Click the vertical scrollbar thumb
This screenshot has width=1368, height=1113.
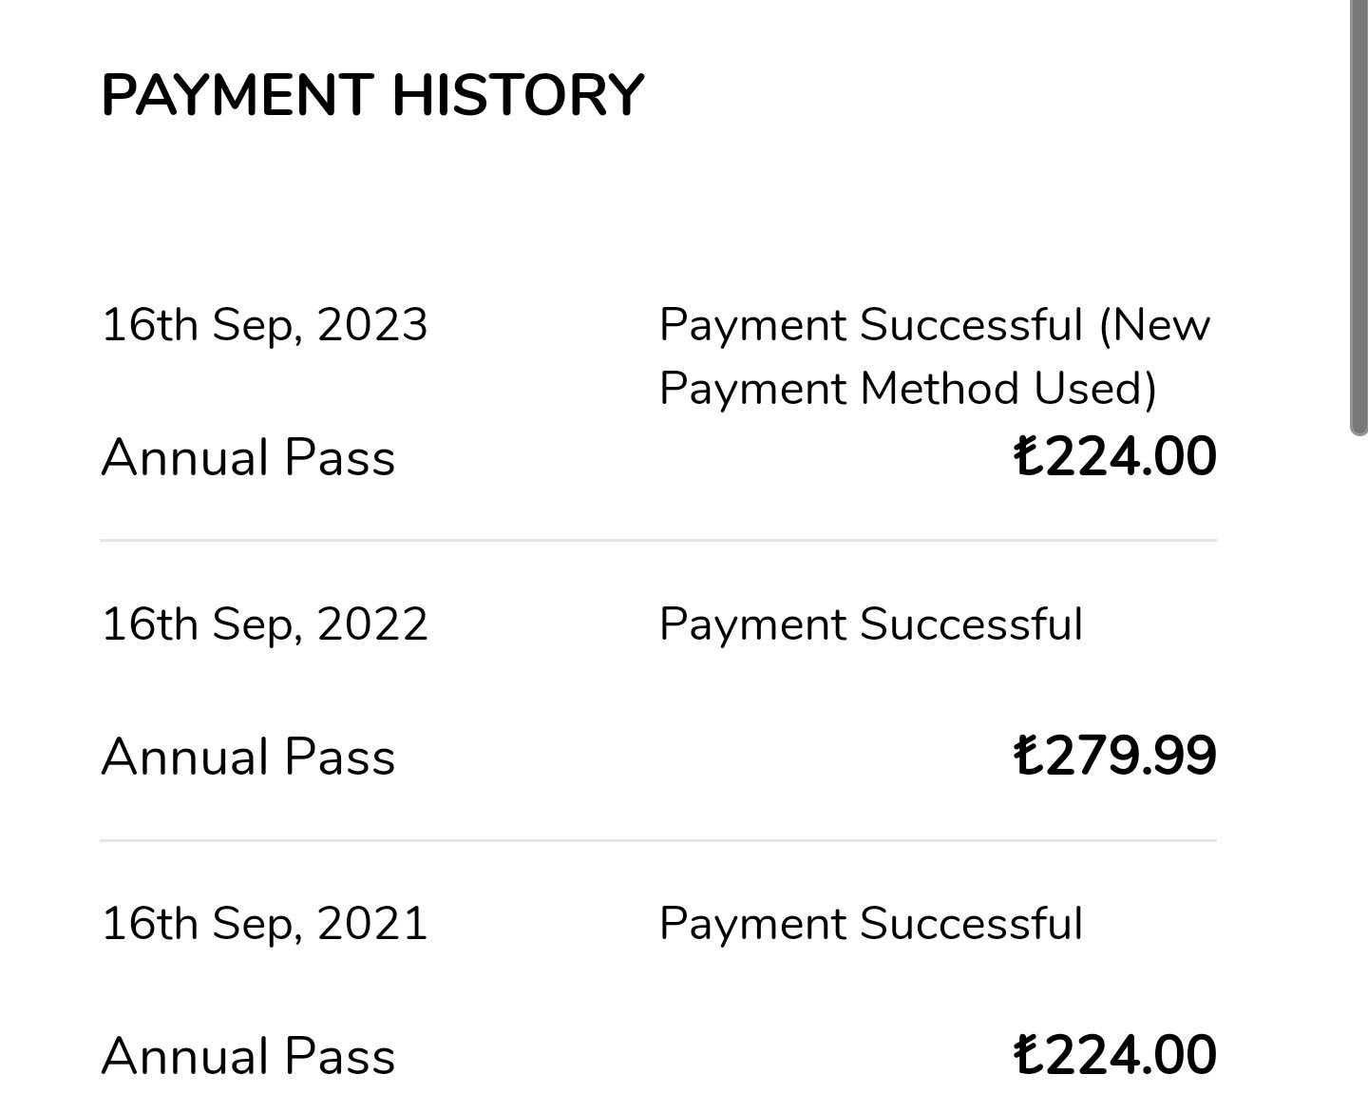1358,218
